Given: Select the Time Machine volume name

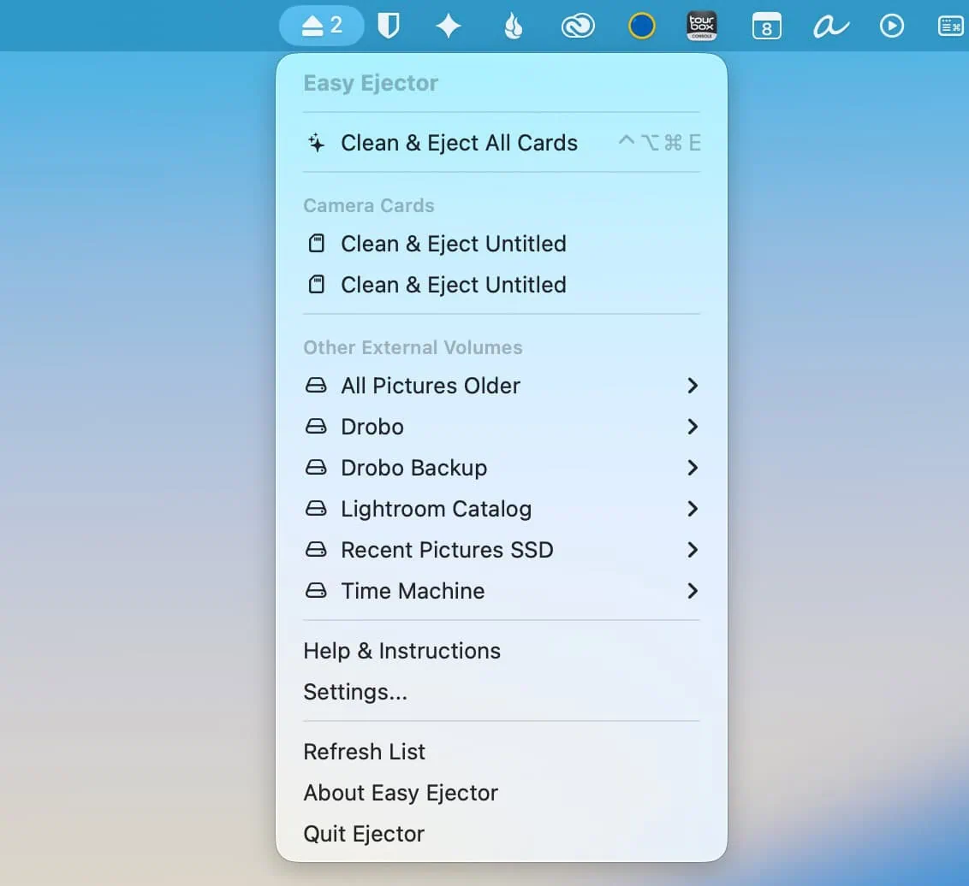Looking at the screenshot, I should click(413, 591).
